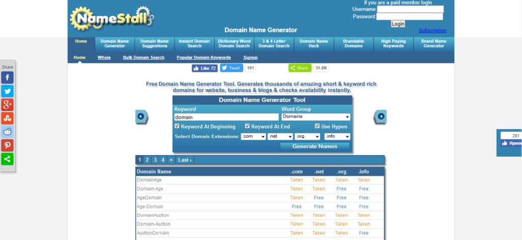Click the Facebook Like 72 button
522x240 pixels.
tap(205, 68)
